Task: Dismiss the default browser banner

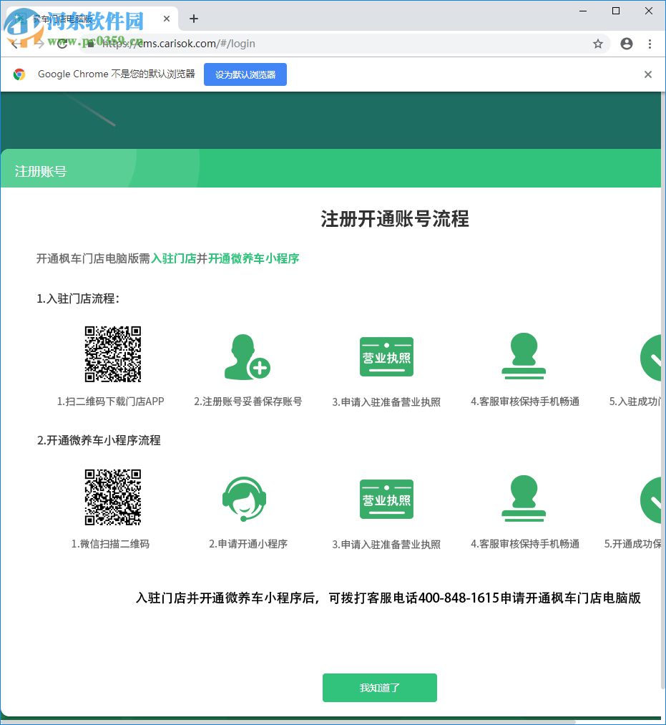Action: click(x=647, y=74)
